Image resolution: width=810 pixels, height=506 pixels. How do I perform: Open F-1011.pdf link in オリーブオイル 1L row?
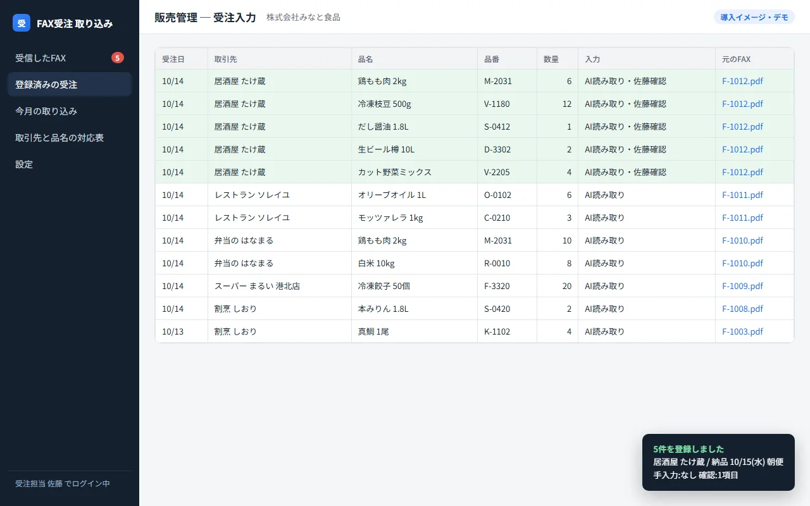click(742, 195)
